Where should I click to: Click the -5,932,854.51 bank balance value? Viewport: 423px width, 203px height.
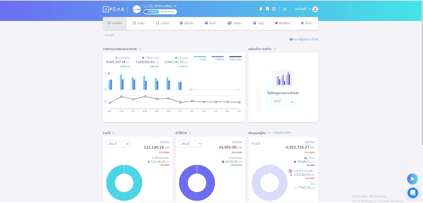pyautogui.click(x=301, y=175)
